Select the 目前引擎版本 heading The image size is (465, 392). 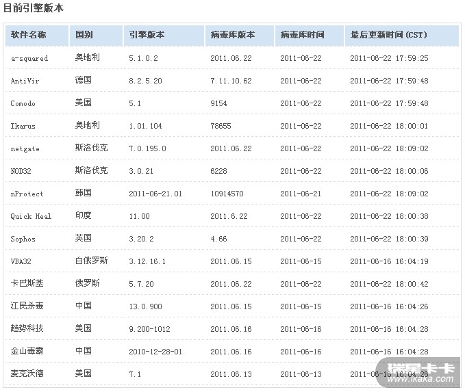[34, 8]
